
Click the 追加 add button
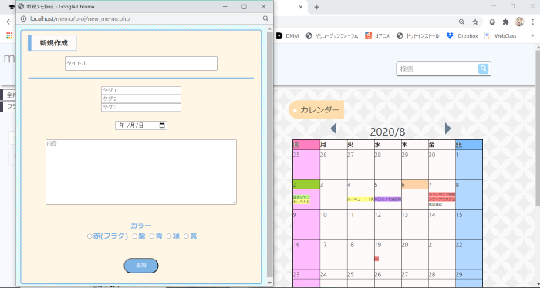pos(141,266)
